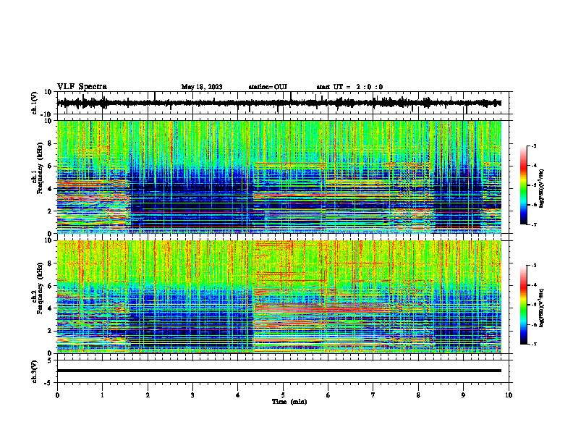Click the ch.3 flat voltage trace
The height and width of the screenshot is (443, 573).
click(279, 371)
